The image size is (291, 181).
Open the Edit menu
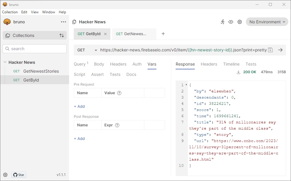[x=24, y=12]
